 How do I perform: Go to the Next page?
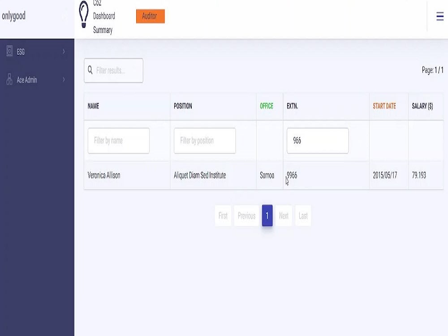click(x=283, y=215)
